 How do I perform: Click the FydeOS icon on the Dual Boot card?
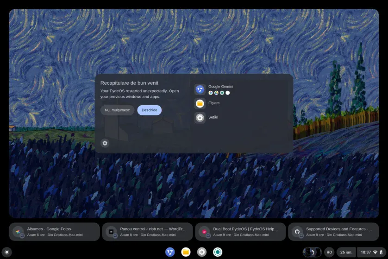tap(204, 232)
